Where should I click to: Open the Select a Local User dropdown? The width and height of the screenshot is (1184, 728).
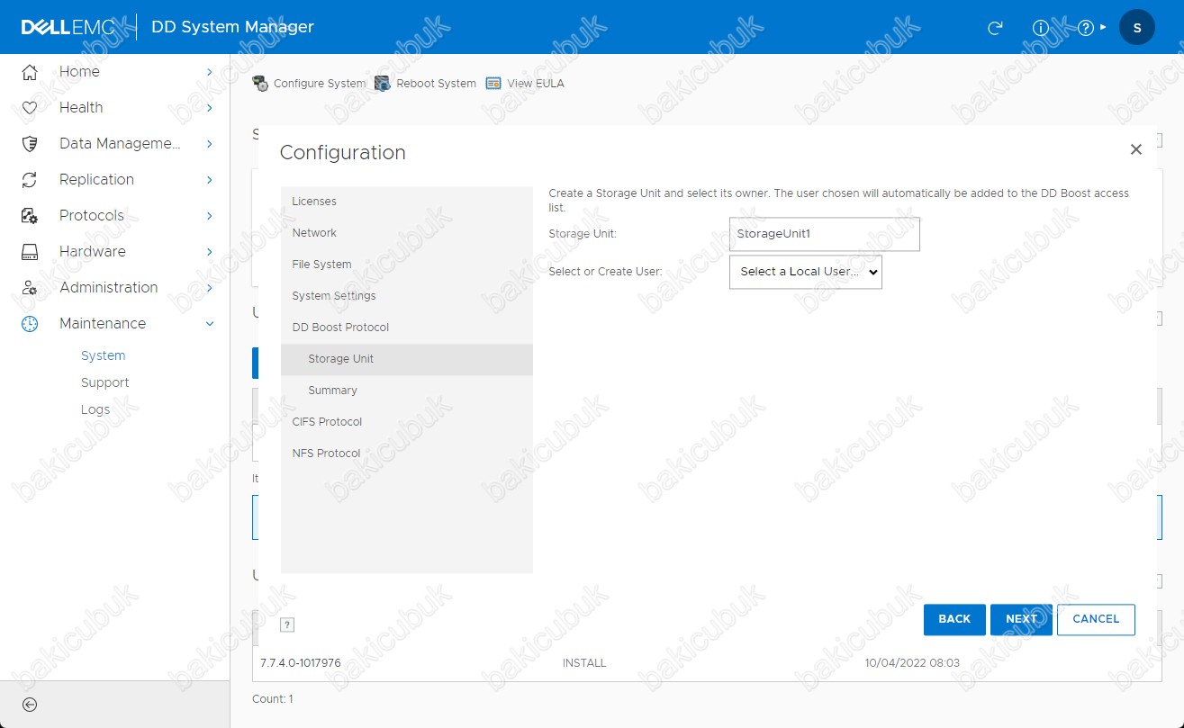806,272
